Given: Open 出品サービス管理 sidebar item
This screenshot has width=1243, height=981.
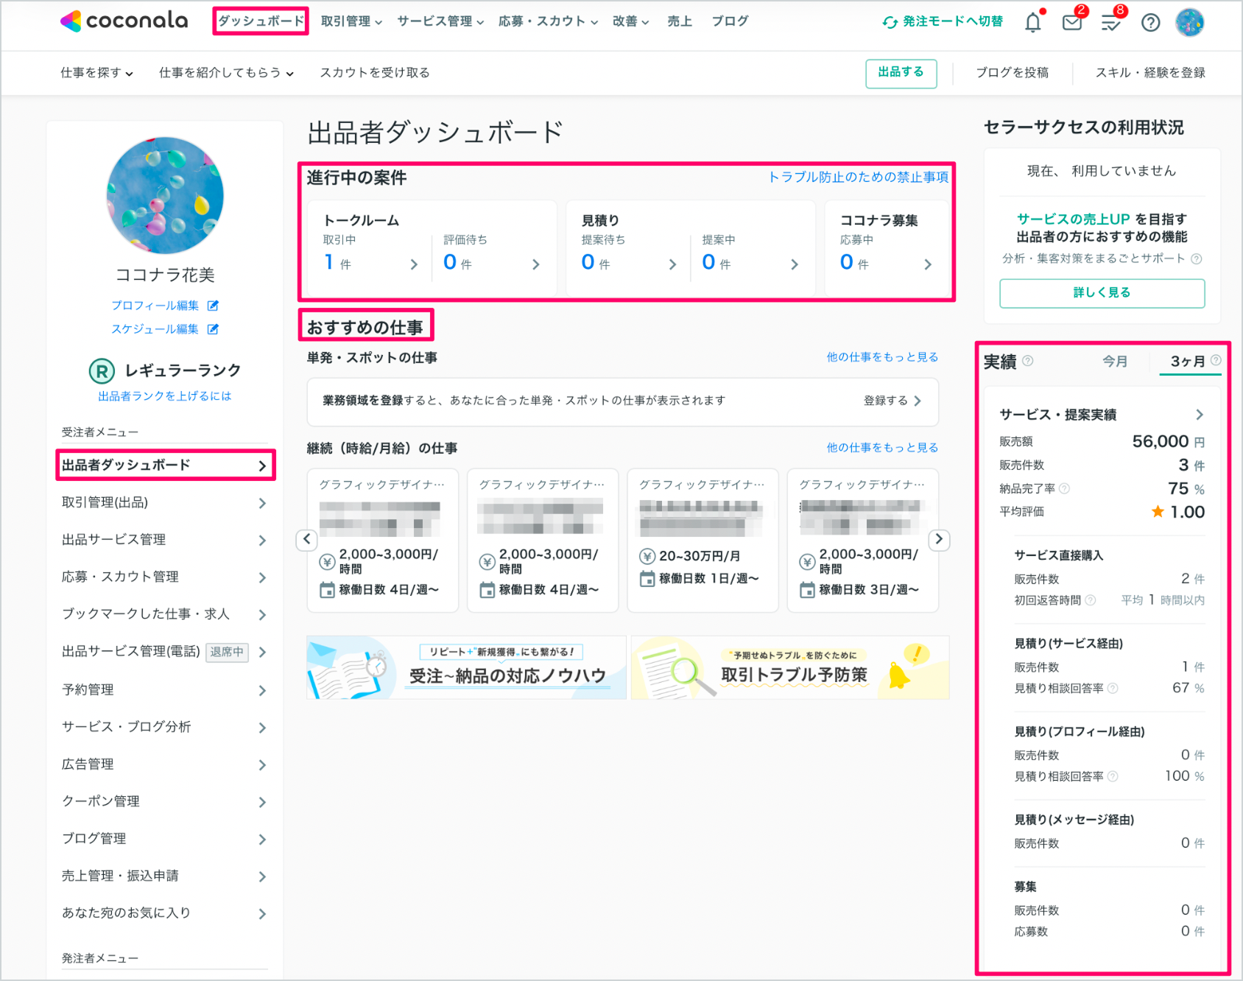Looking at the screenshot, I should tap(164, 540).
